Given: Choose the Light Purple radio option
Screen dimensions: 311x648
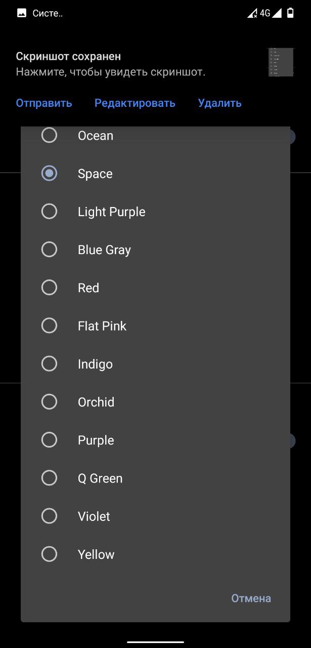Looking at the screenshot, I should 49,212.
